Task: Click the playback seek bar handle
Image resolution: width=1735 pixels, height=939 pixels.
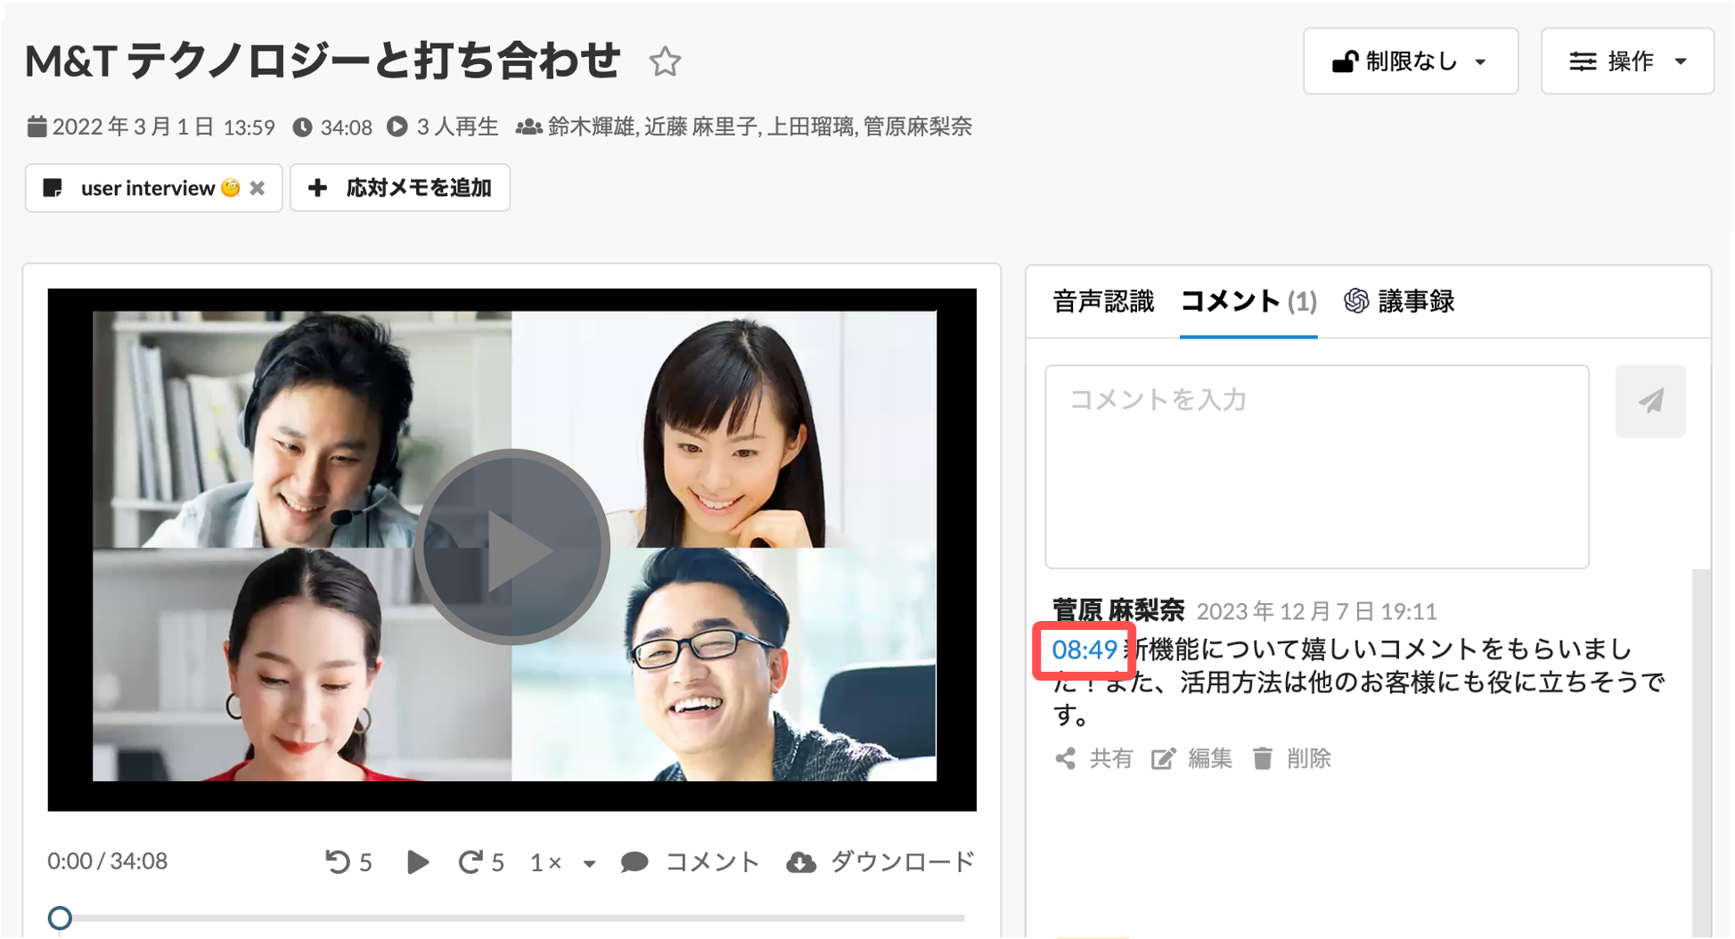Action: (x=60, y=918)
